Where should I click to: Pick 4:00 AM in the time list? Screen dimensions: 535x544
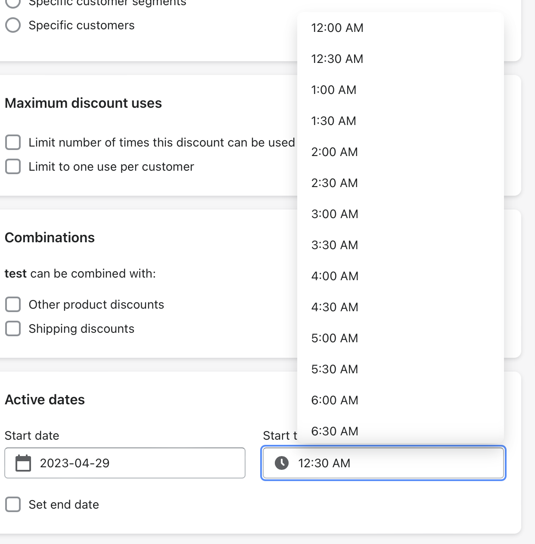pyautogui.click(x=335, y=276)
